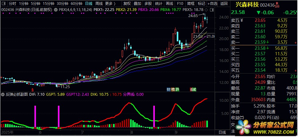299x137 pixels.
Task: Click the PBX3: 20.66 value
Action: click(x=148, y=9)
